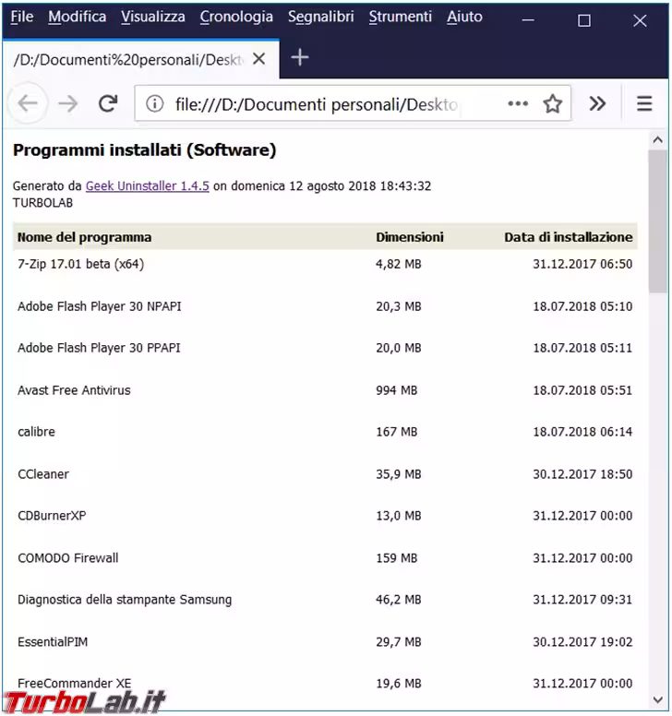Open the Cronologia menu
Screen dimensions: 672x716
click(236, 17)
